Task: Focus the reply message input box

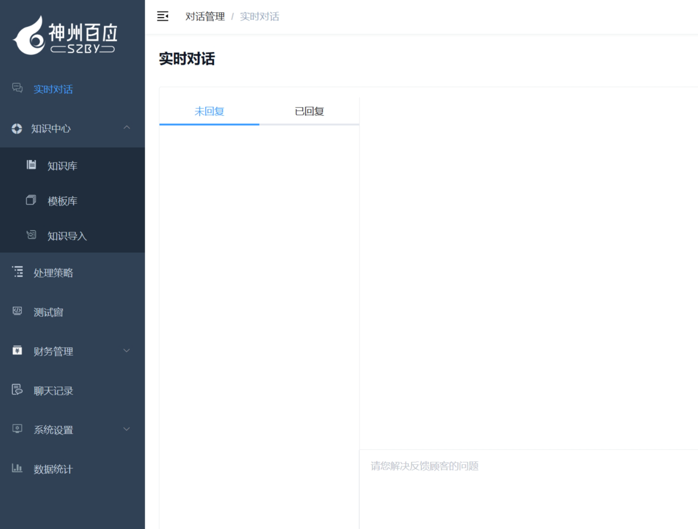Action: 529,489
